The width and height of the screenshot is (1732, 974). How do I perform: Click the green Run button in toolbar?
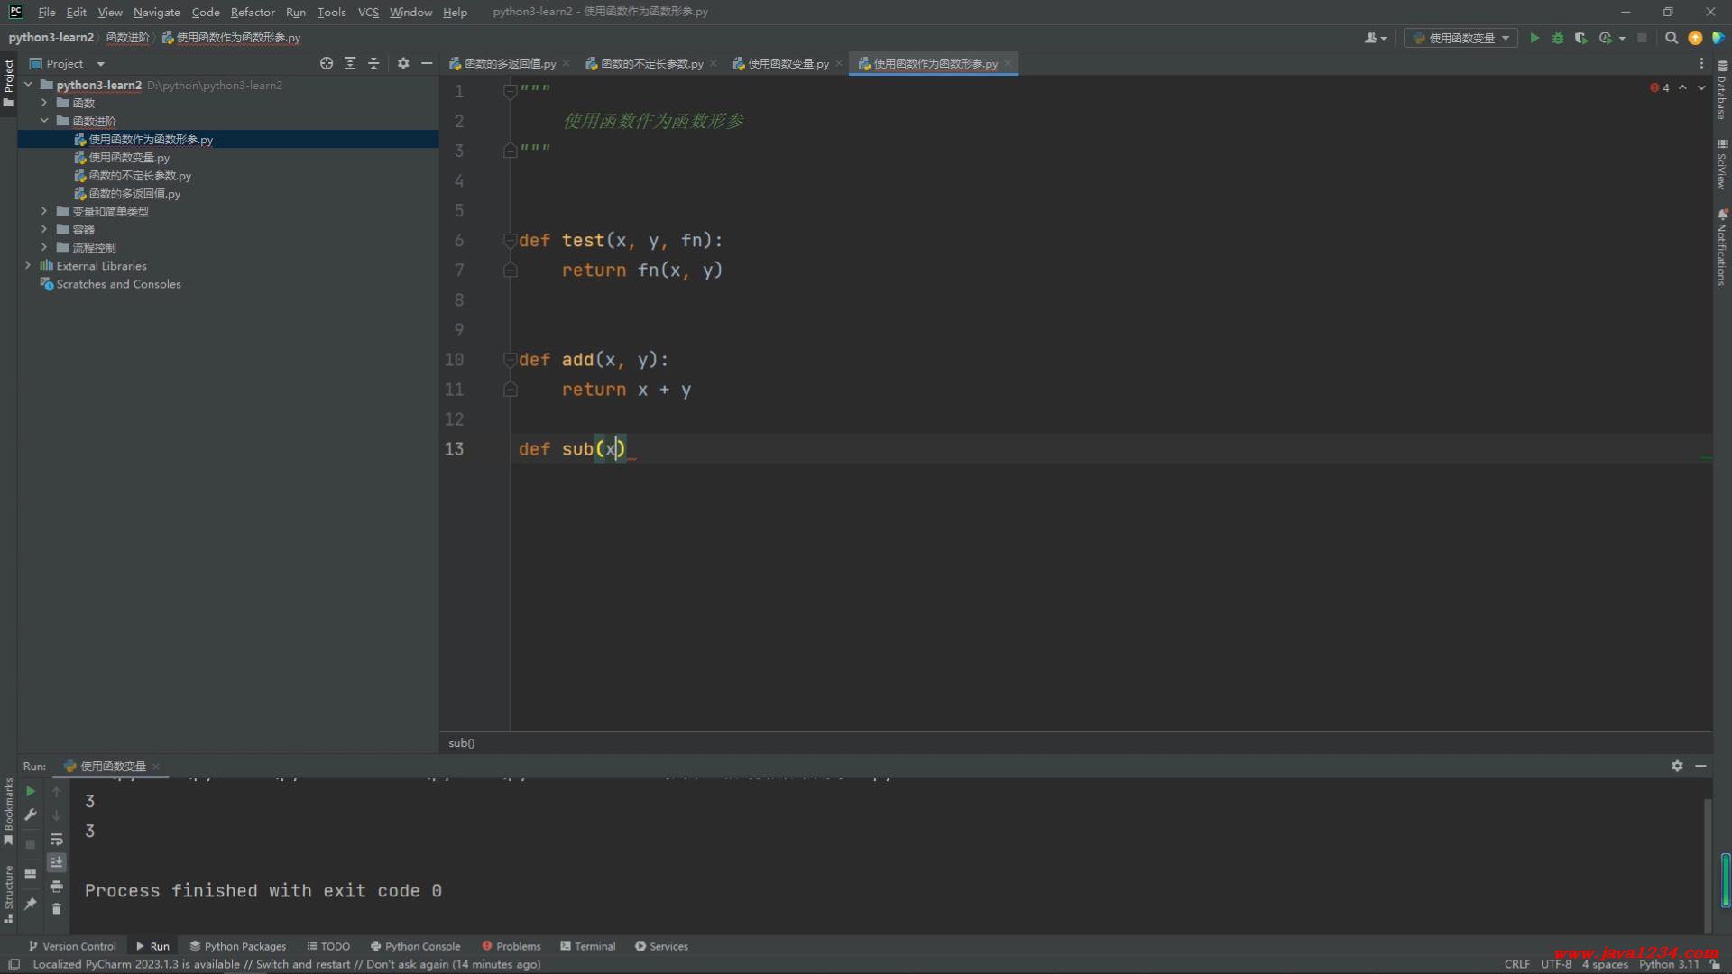[1534, 38]
